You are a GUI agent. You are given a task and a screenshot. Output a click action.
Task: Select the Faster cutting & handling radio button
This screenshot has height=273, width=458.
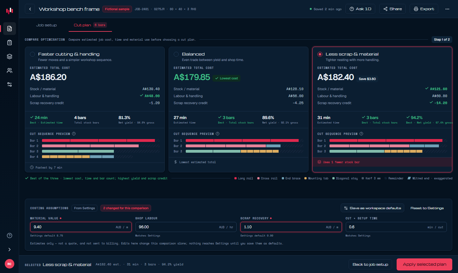[32, 54]
